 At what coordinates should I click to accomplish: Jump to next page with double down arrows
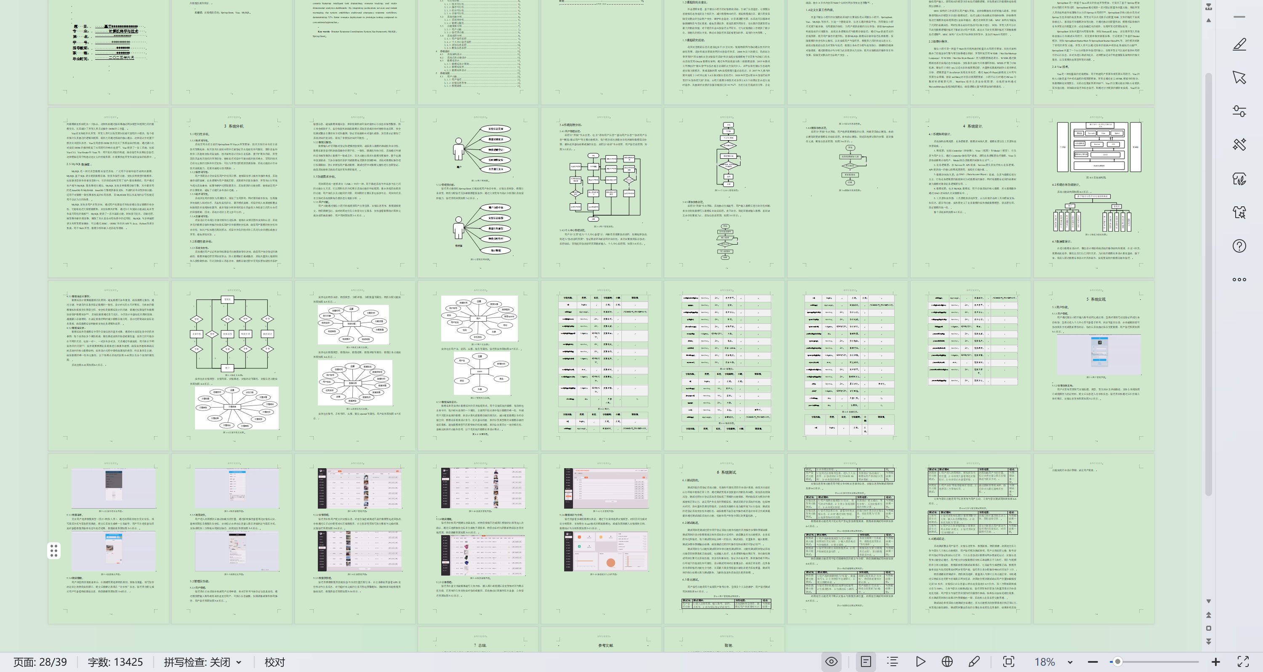(x=1209, y=642)
